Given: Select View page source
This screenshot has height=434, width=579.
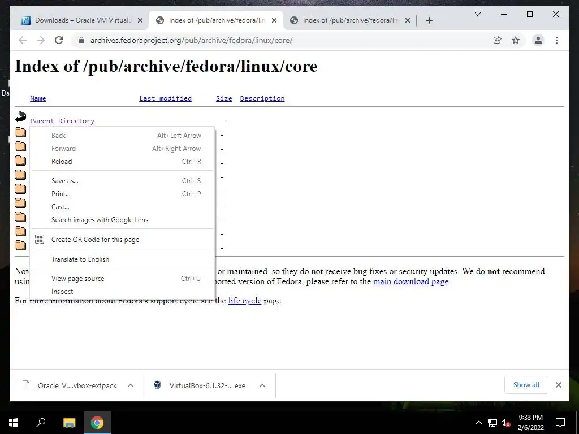Looking at the screenshot, I should [x=122, y=278].
